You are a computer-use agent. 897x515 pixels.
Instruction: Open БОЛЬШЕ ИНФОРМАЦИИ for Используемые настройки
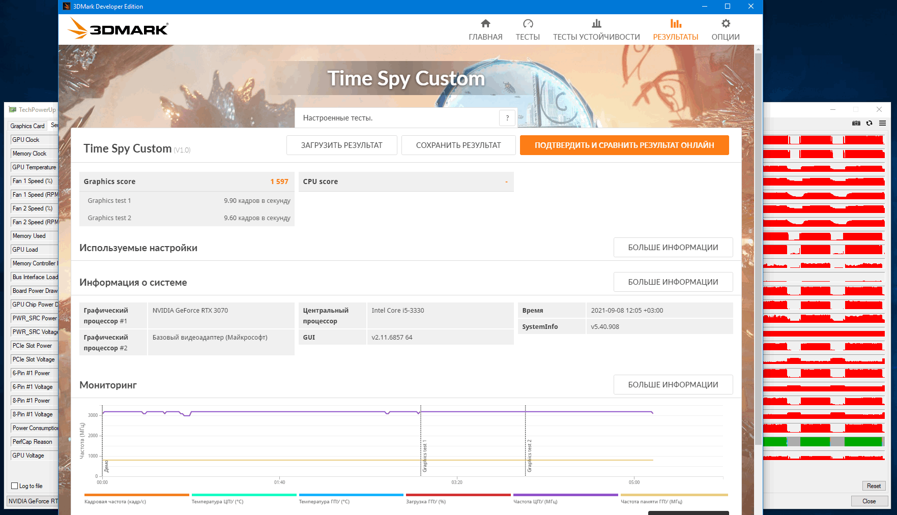point(673,248)
